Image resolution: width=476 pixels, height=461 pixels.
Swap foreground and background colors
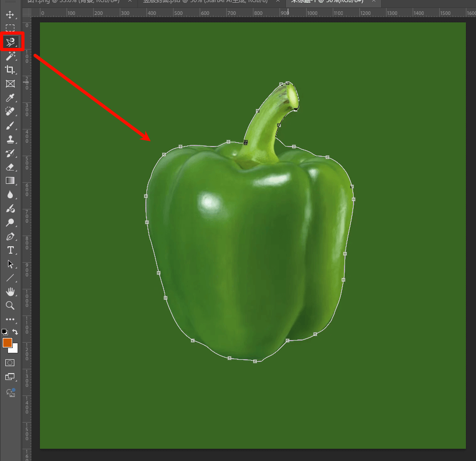pyautogui.click(x=15, y=331)
